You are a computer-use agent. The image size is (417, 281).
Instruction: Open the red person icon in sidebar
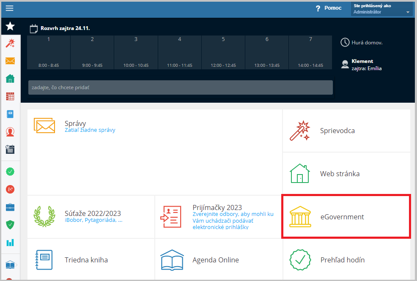coord(10,132)
